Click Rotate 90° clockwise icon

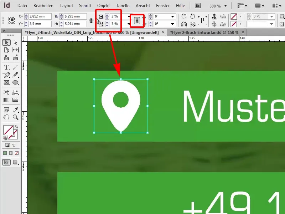pos(184,16)
